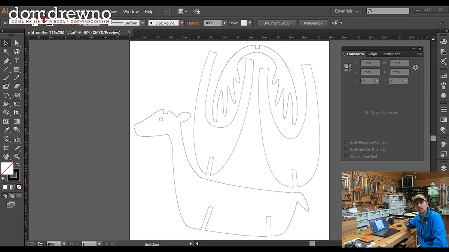Switch to the Pathfinder tab
449x252 pixels.
point(391,54)
